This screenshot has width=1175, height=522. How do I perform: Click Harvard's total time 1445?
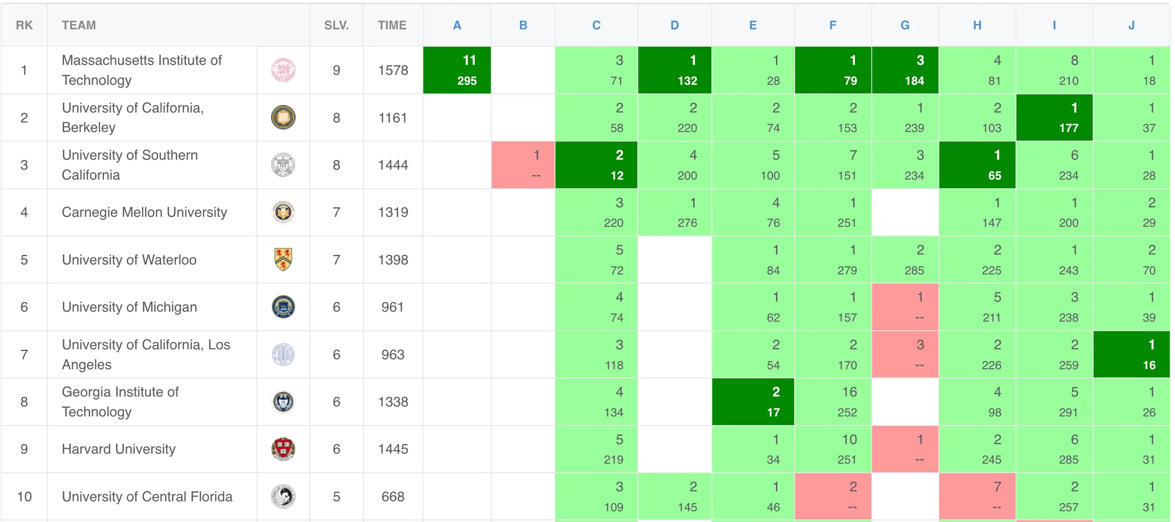pyautogui.click(x=393, y=449)
